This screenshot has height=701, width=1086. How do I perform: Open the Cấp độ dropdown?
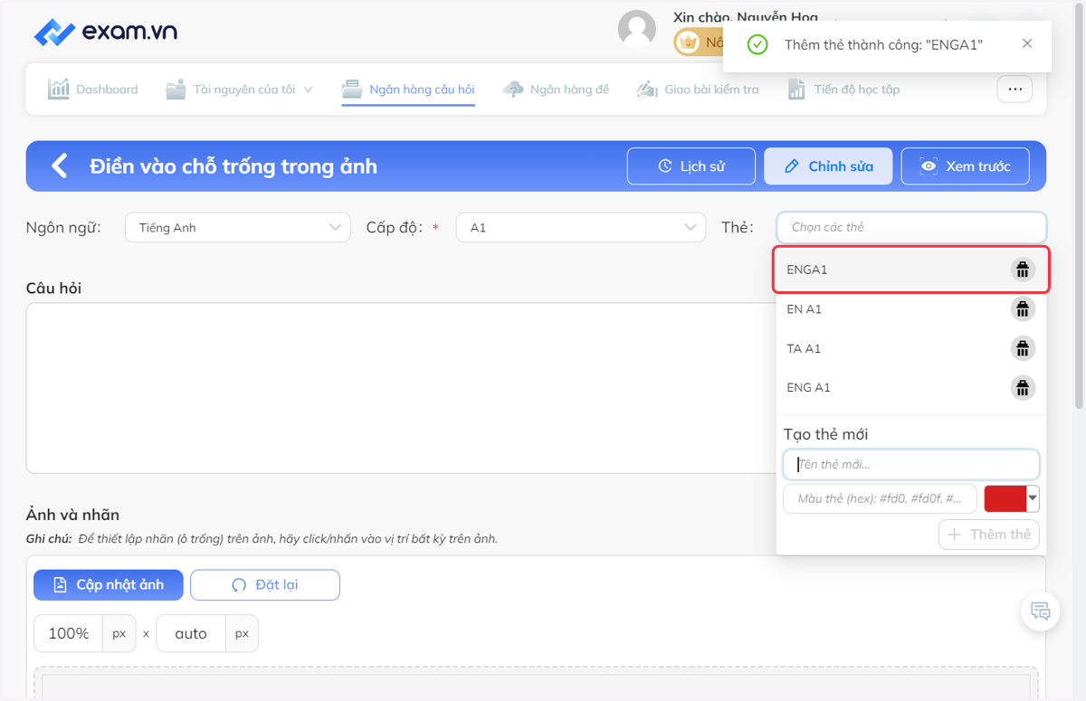[x=580, y=227]
